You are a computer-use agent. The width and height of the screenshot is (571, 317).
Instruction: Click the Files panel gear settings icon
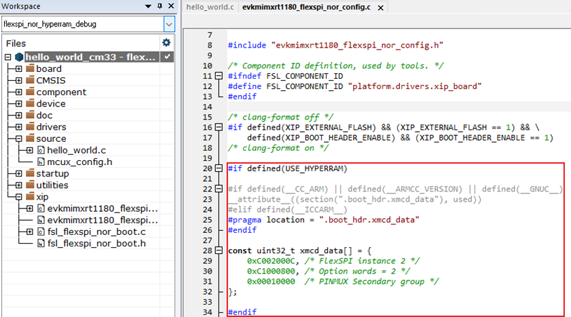(x=166, y=42)
